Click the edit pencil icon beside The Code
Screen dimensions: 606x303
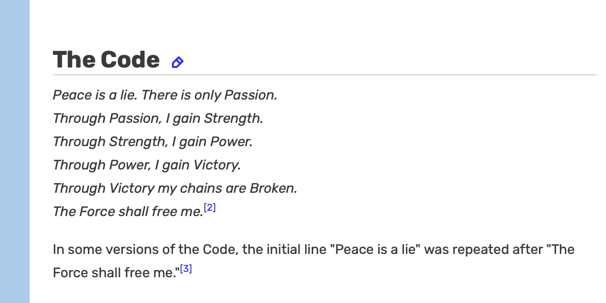tap(178, 62)
